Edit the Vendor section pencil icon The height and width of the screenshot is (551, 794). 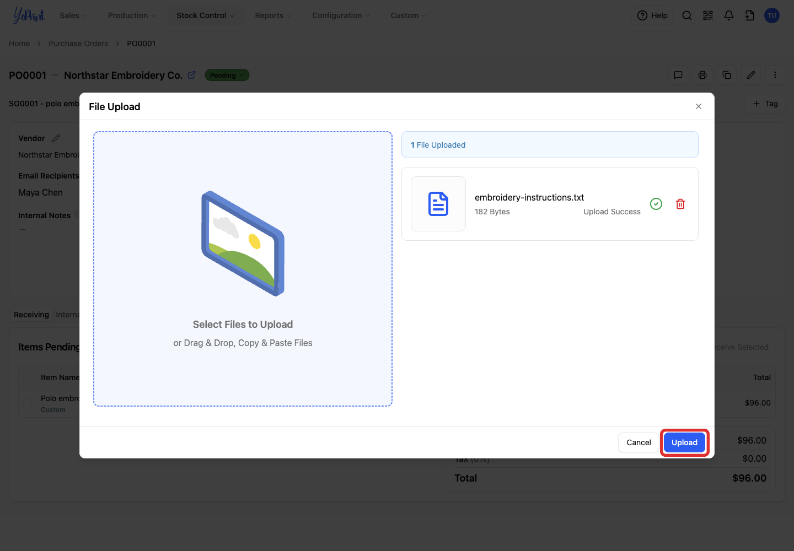coord(56,138)
